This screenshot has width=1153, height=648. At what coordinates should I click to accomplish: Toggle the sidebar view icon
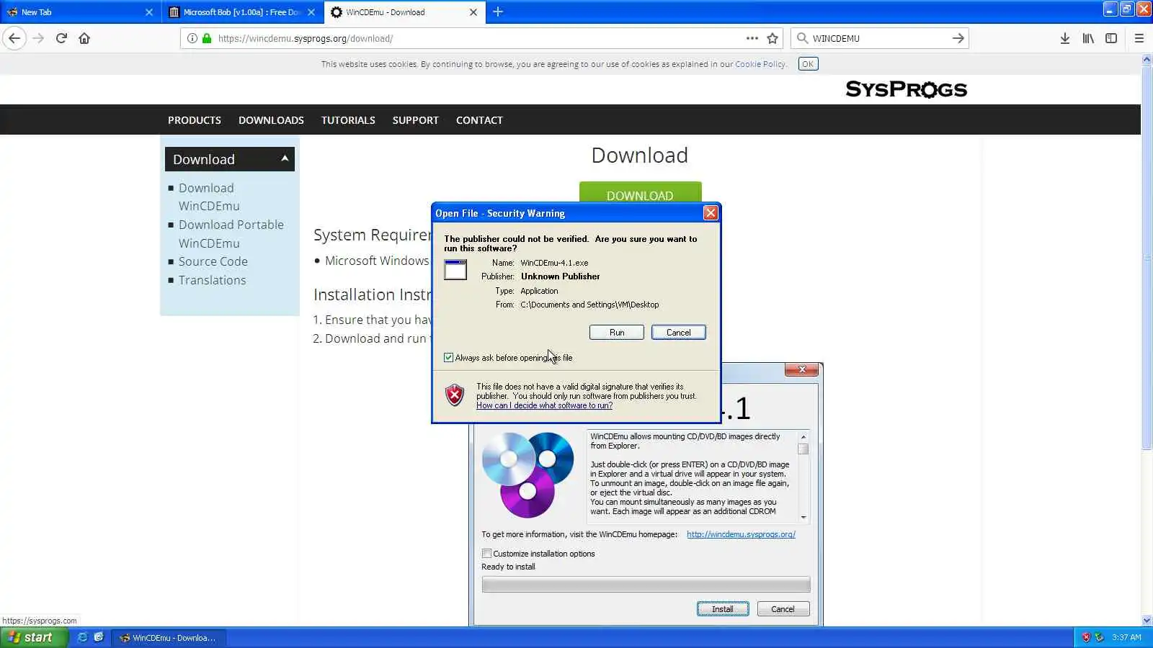(1111, 38)
